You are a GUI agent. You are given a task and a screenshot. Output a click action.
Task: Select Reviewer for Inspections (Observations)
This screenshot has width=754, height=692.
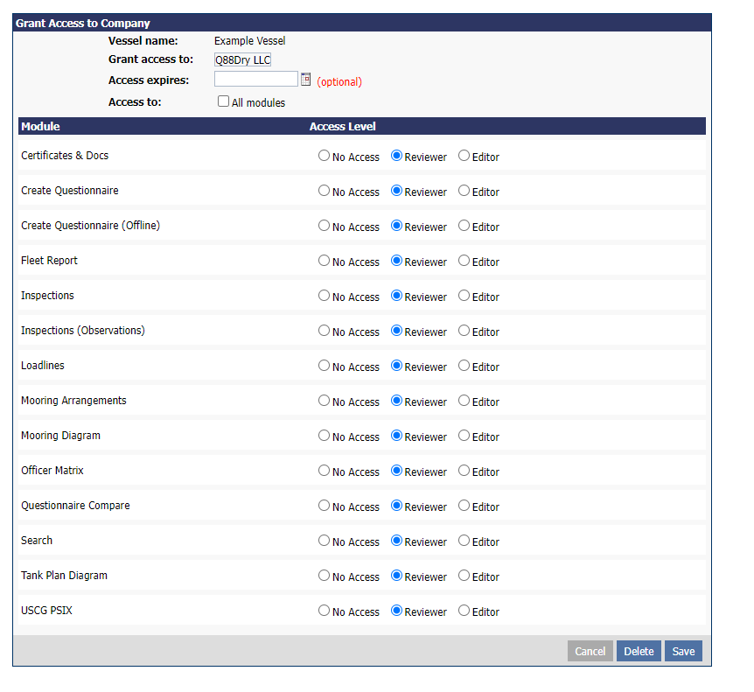pyautogui.click(x=396, y=331)
